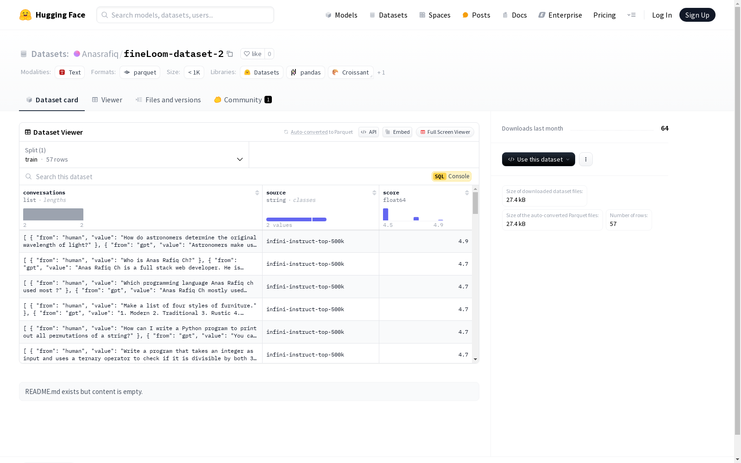The width and height of the screenshot is (741, 463).
Task: Click the Log In link
Action: click(662, 15)
